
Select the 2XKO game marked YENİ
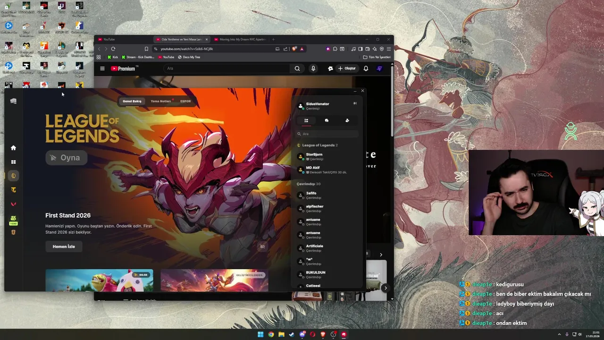point(13,220)
